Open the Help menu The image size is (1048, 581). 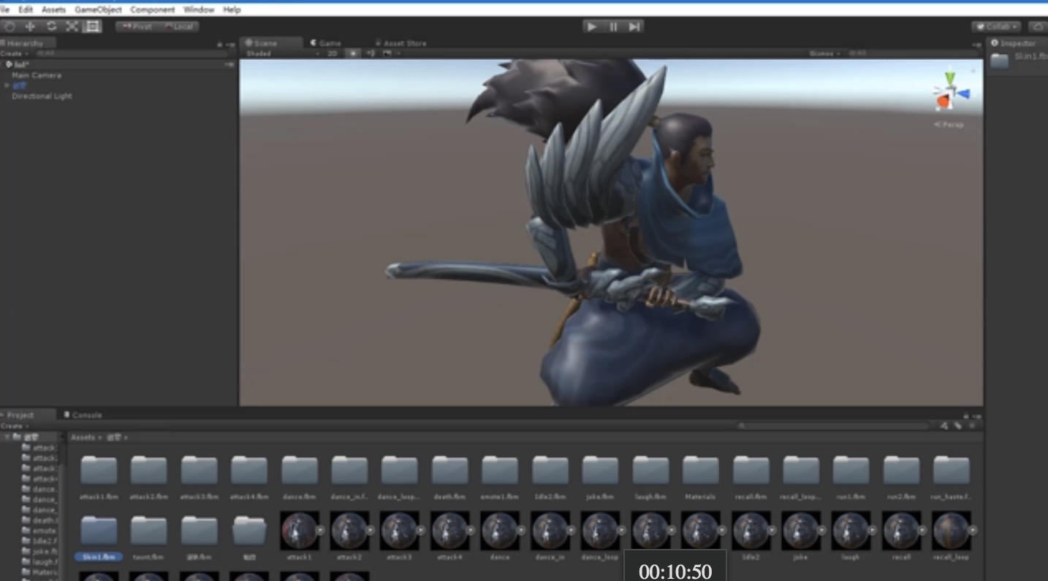point(232,9)
